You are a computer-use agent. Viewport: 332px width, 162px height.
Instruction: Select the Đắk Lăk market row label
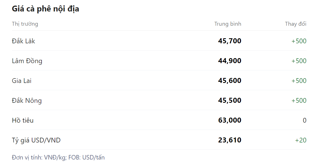coord(23,41)
